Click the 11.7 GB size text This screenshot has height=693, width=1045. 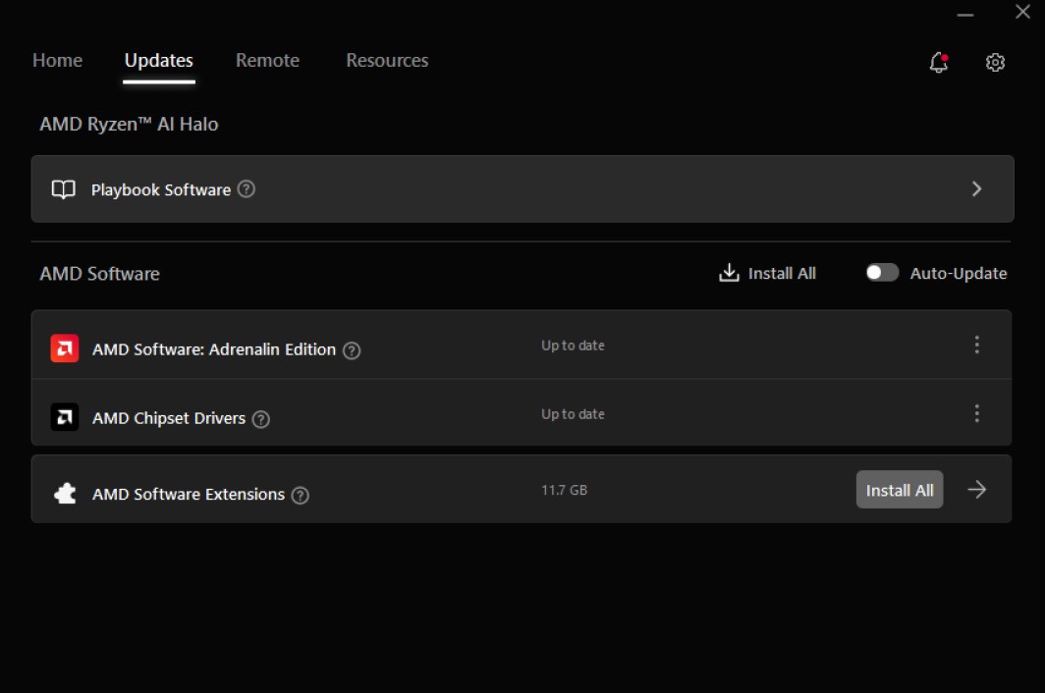coord(564,490)
